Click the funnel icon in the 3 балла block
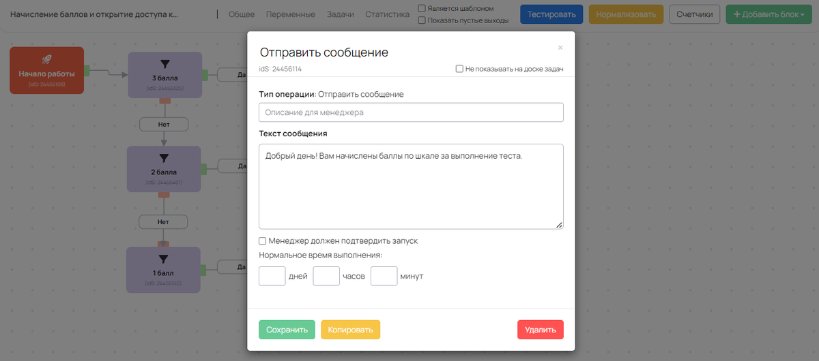The image size is (819, 361). [x=164, y=65]
